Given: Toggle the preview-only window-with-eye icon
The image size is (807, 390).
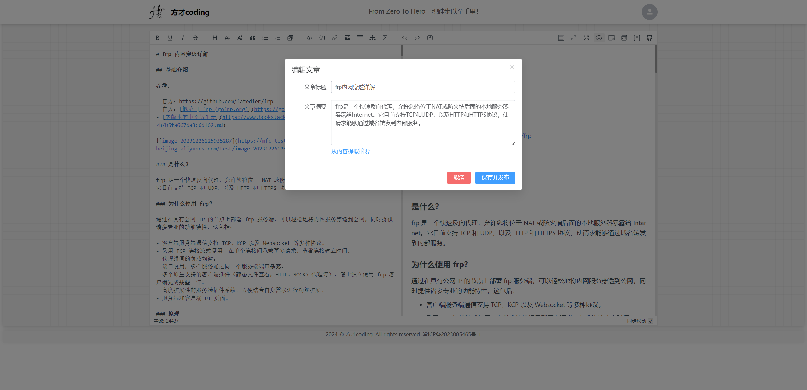Looking at the screenshot, I should click(x=612, y=38).
